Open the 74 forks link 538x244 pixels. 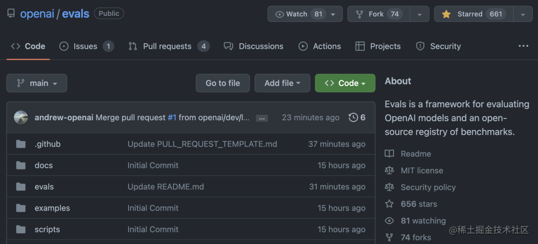click(x=416, y=237)
